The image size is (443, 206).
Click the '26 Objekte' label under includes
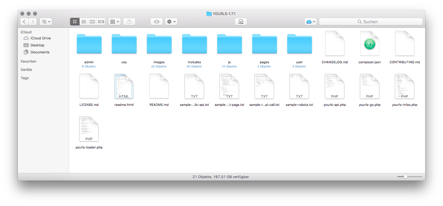point(194,66)
